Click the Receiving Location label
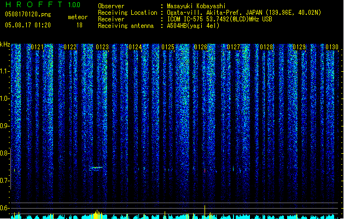 pyautogui.click(x=127, y=13)
